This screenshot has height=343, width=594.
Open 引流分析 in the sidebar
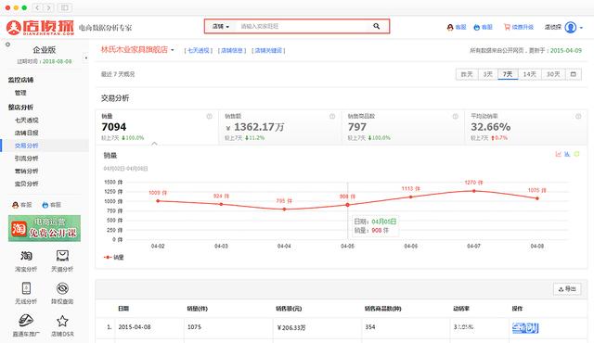coord(27,159)
